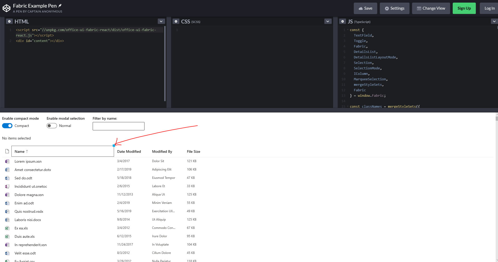This screenshot has width=498, height=262.
Task: Sort by the Name column header
Action: click(x=63, y=151)
